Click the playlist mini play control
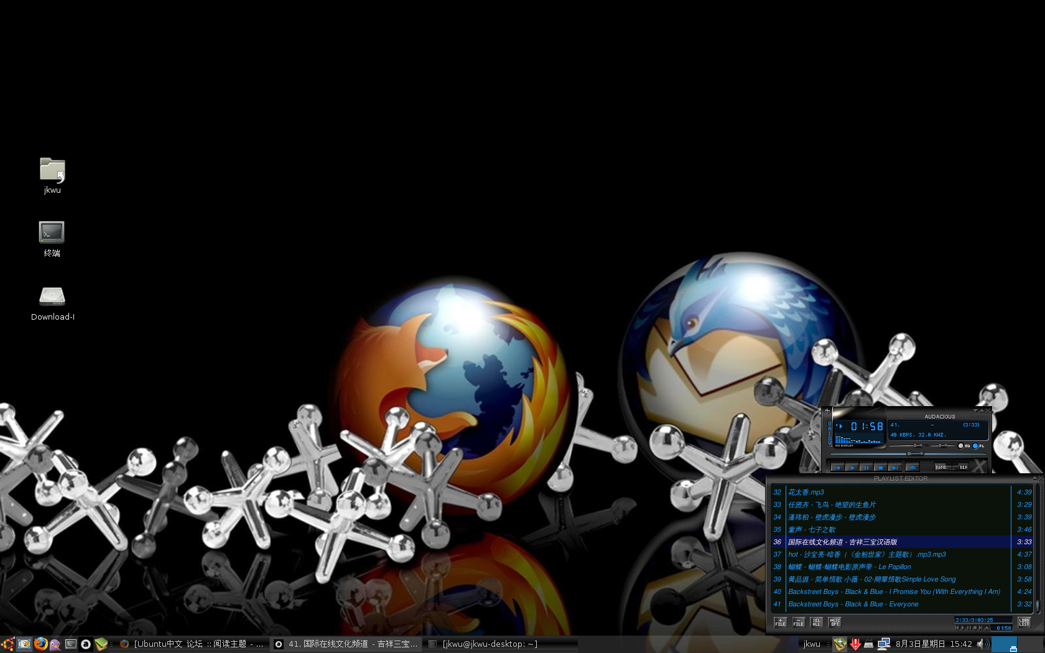 [963, 628]
